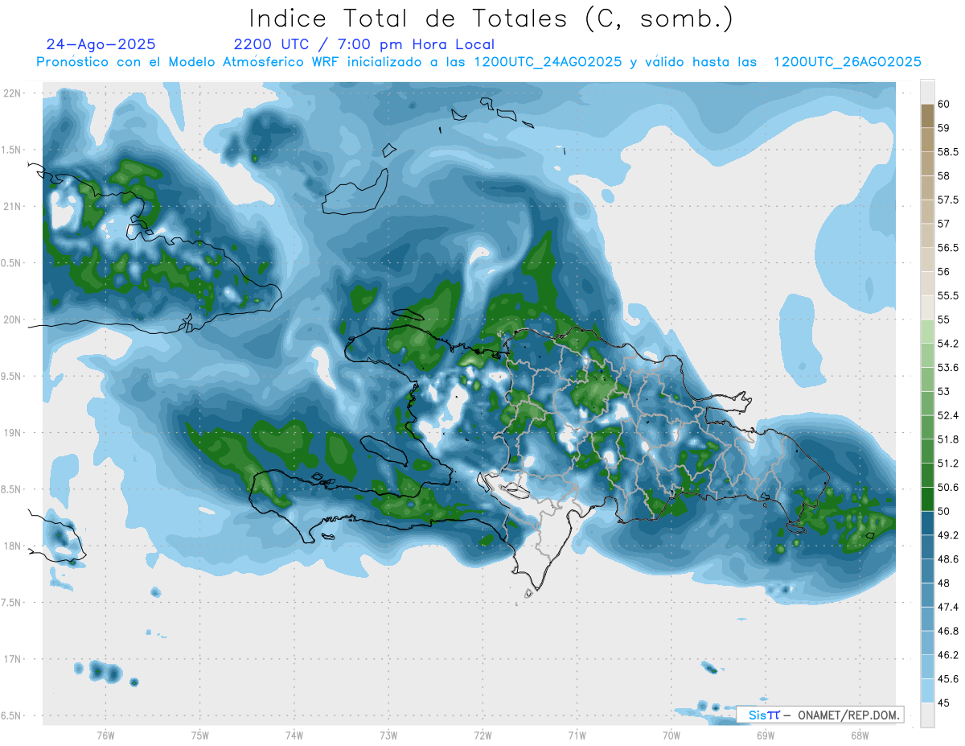Click the "1200UTC_26AGO2025" valid-until time text
965x746 pixels.
[x=847, y=62]
